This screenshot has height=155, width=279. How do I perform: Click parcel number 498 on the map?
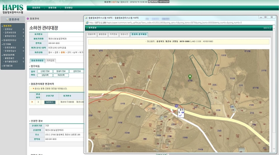click(x=111, y=78)
